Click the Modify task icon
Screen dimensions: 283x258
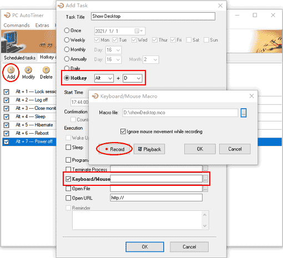click(x=28, y=73)
